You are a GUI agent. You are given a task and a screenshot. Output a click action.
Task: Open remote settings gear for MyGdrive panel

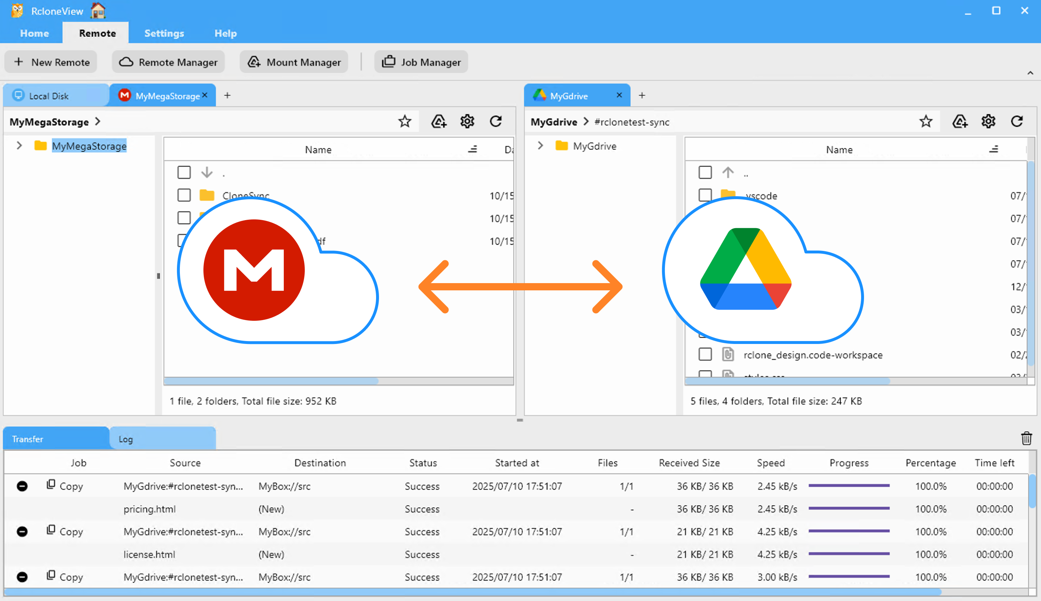(x=988, y=121)
